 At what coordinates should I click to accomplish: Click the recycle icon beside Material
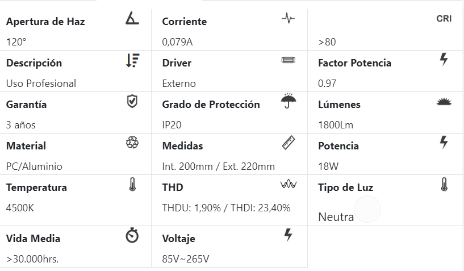coord(132,143)
